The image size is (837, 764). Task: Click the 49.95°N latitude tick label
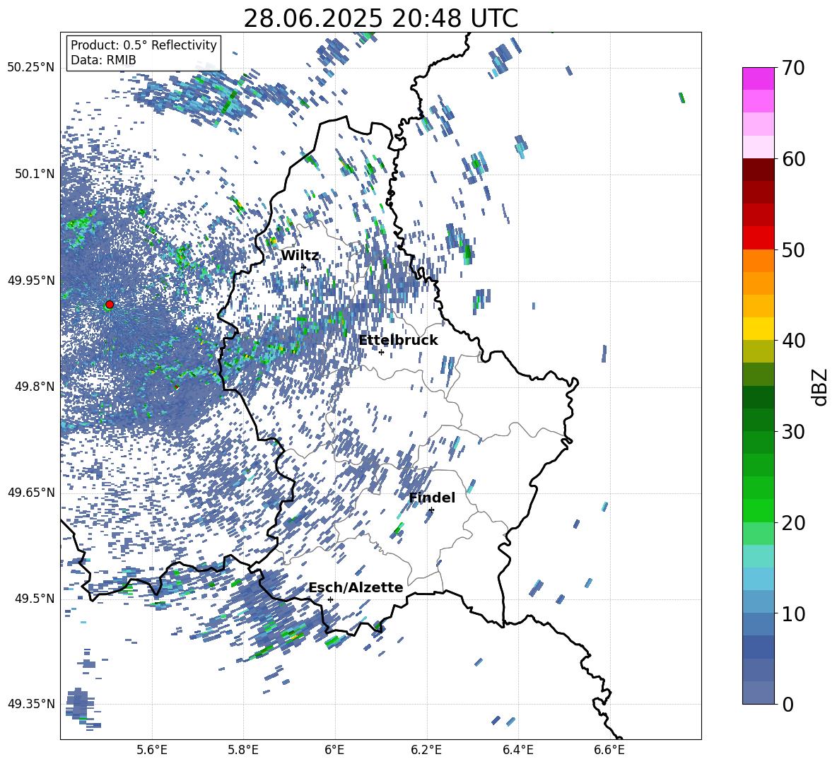tap(31, 281)
